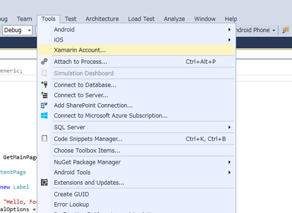Open the Analyze menu
This screenshot has width=292, height=213.
(x=174, y=19)
